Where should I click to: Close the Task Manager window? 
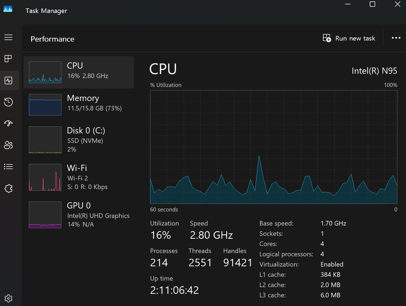[397, 4]
